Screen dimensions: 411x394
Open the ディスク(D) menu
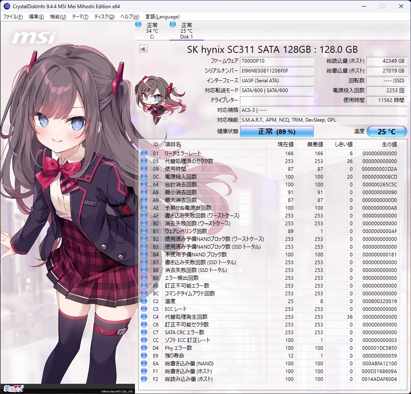[x=104, y=17]
